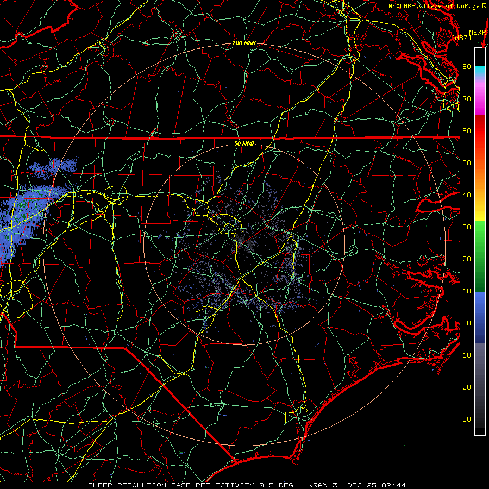Click the 80 value on the dBZ scale
This screenshot has width=489, height=489.
coord(467,66)
